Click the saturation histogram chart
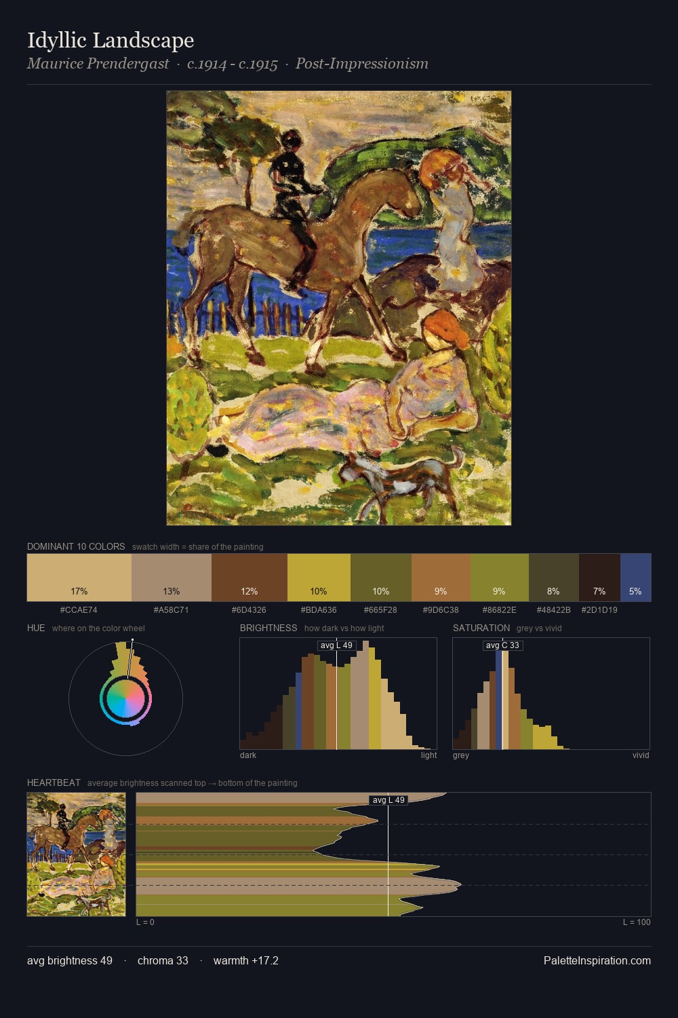 (x=551, y=694)
